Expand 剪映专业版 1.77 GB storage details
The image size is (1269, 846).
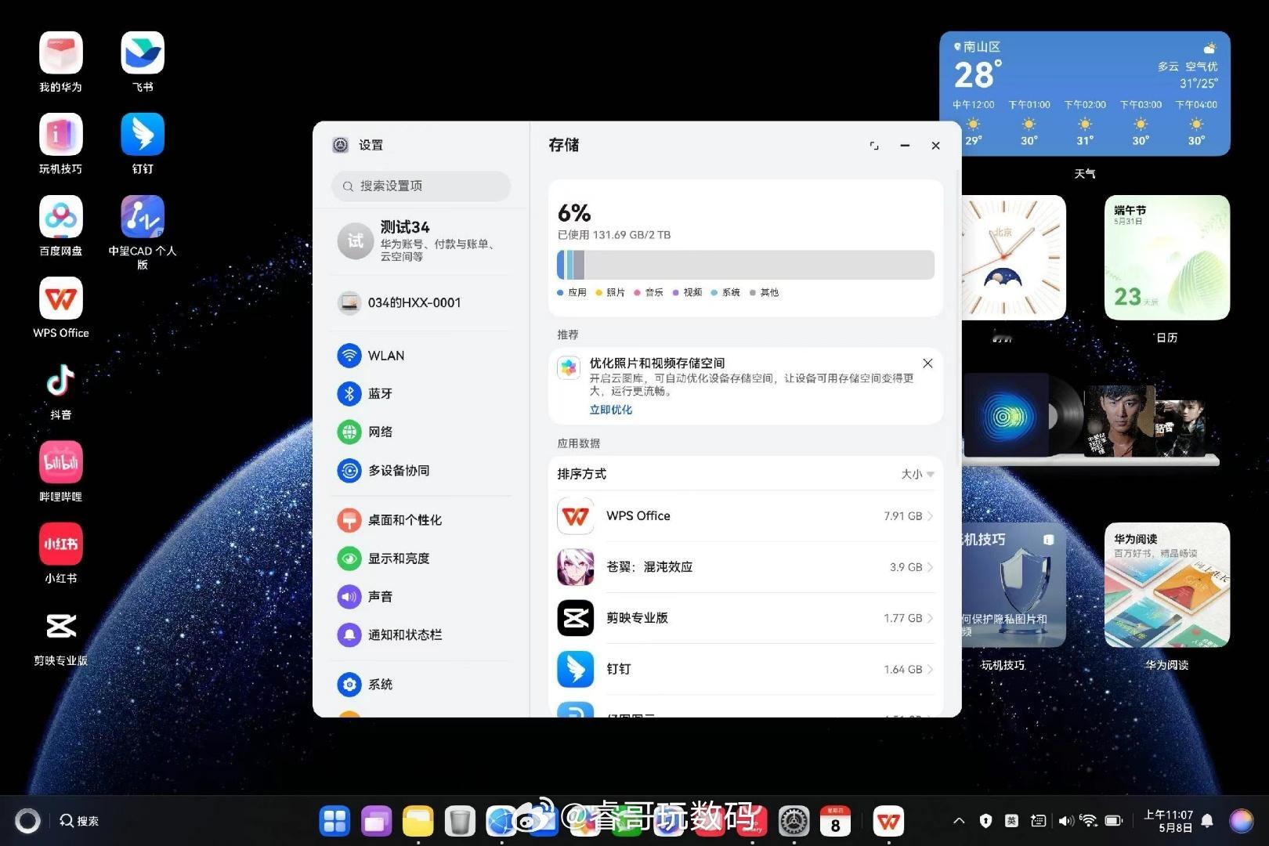click(746, 618)
